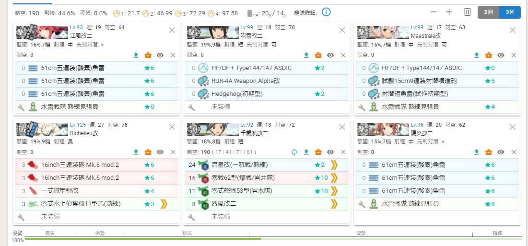
Task: Click the 24 slot count of 流星改
Action: point(192,165)
